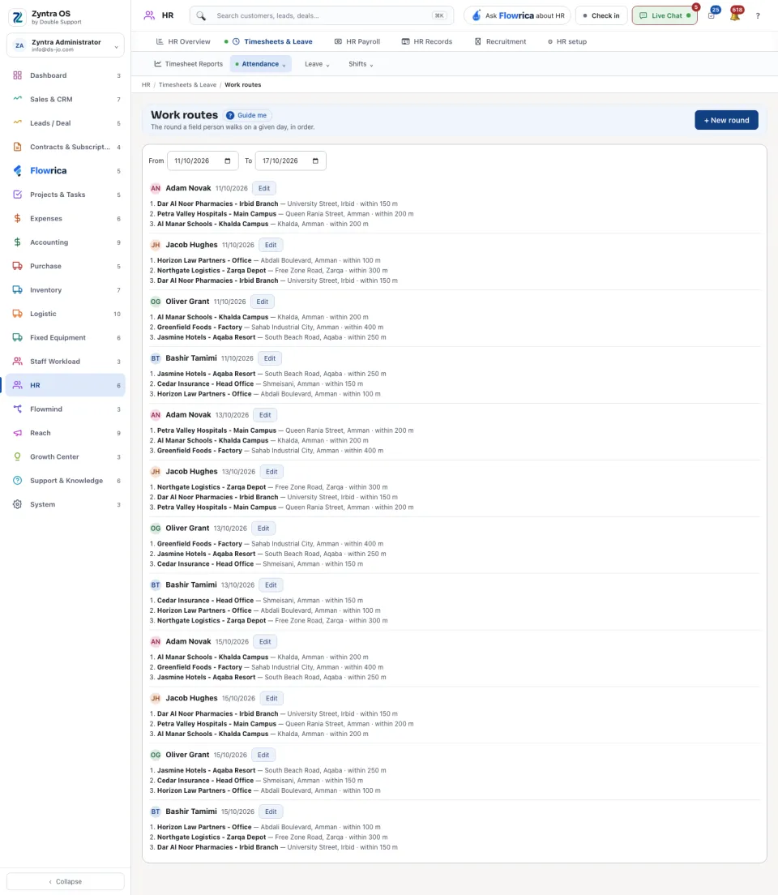Click the Check in button
Viewport: 778px width, 895px height.
click(x=601, y=16)
